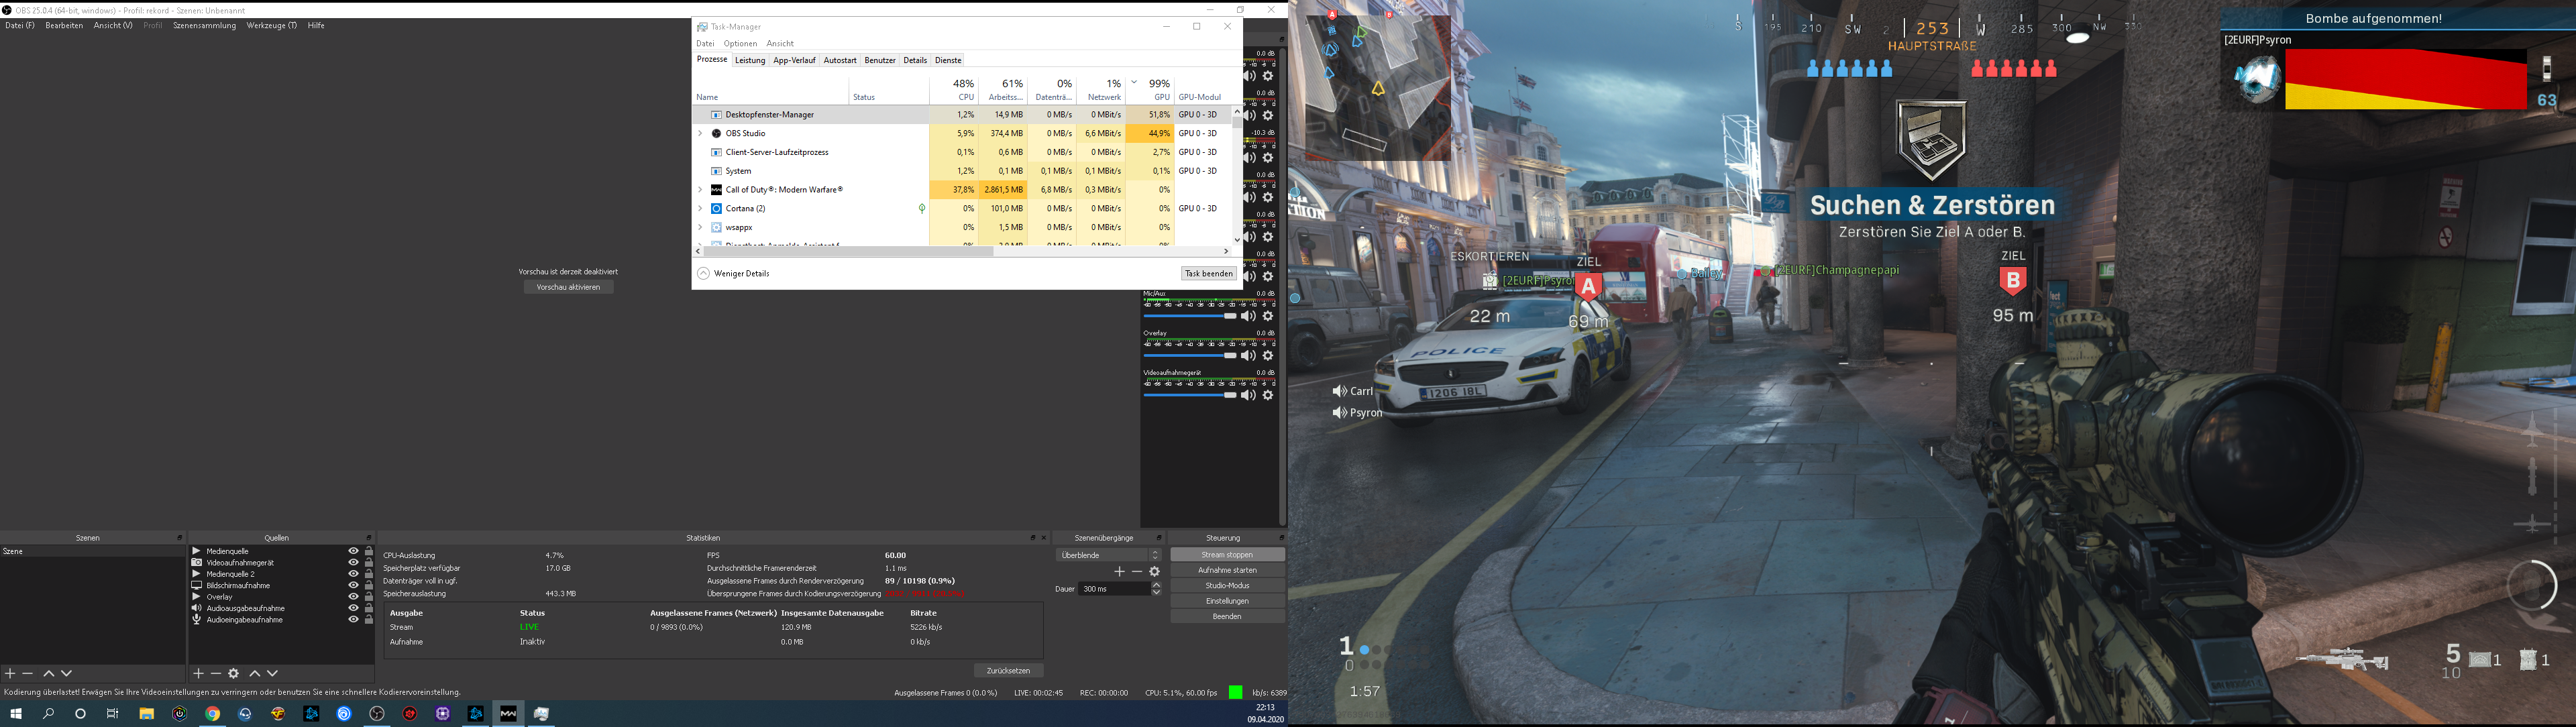Open Mic/Aux audio settings gear
The width and height of the screenshot is (2576, 727).
(1268, 317)
